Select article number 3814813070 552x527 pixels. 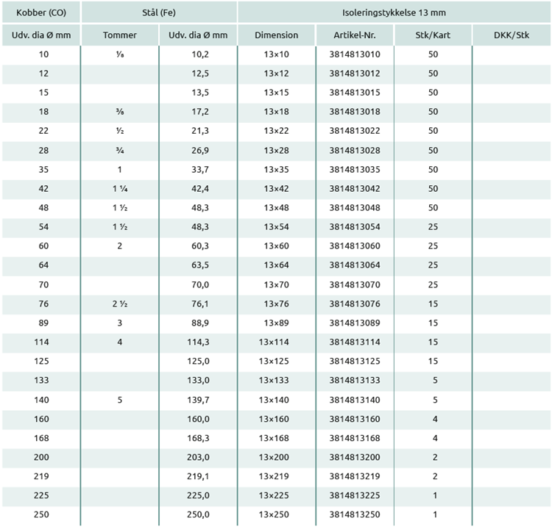[355, 284]
